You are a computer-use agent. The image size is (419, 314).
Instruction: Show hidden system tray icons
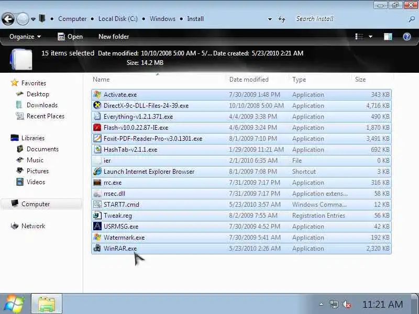pos(321,304)
